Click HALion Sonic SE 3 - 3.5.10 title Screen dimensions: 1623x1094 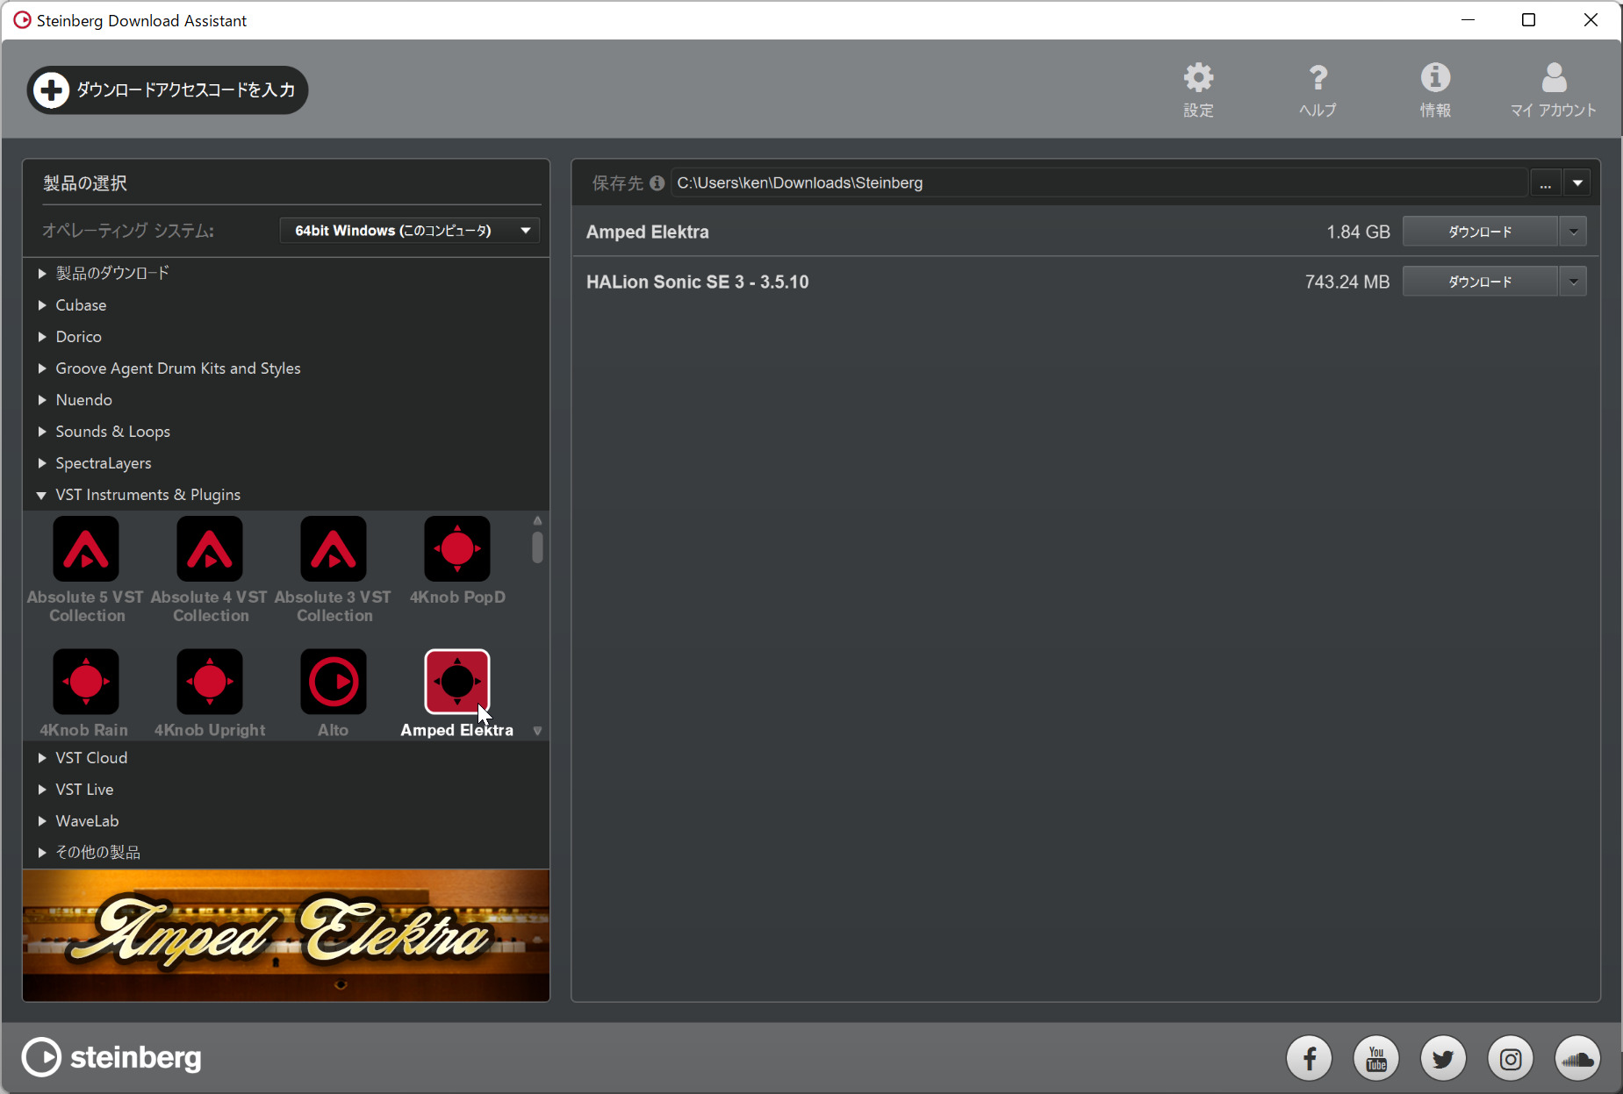pyautogui.click(x=698, y=282)
